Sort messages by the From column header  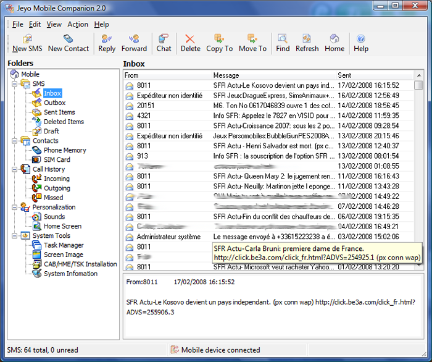point(167,75)
